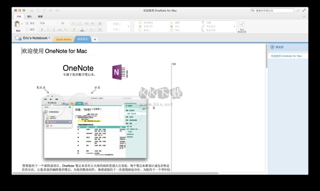The height and width of the screenshot is (191, 320).
Task: Open the subscript/superscript dropdown arrow
Action: click(69, 30)
